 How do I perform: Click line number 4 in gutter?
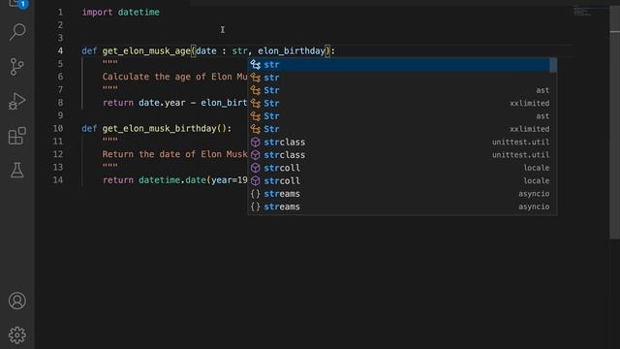(x=60, y=51)
